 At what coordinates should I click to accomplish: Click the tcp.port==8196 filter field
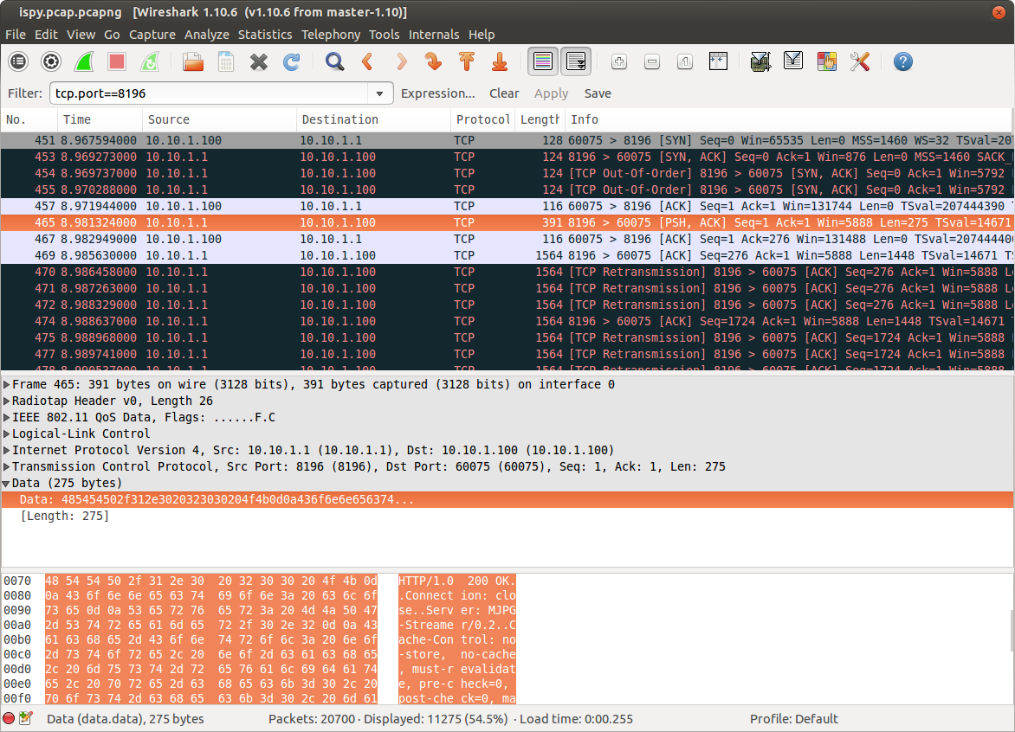click(210, 93)
